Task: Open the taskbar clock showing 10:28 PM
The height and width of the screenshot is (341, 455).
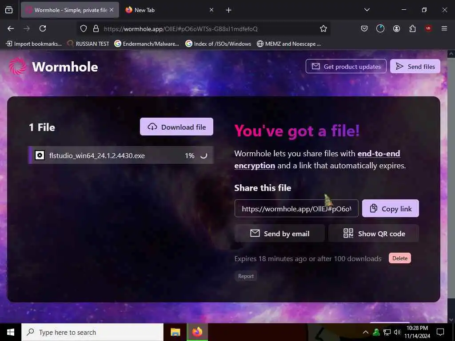Action: (417, 332)
